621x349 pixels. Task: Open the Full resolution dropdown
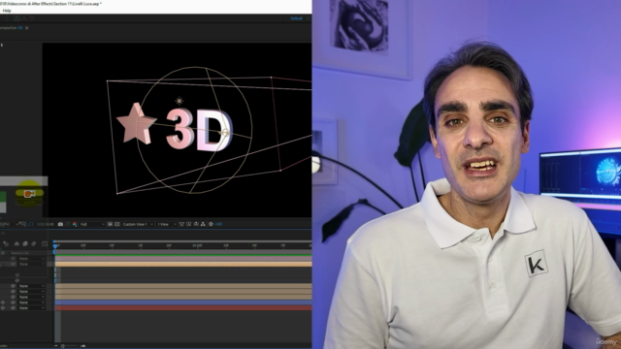92,224
